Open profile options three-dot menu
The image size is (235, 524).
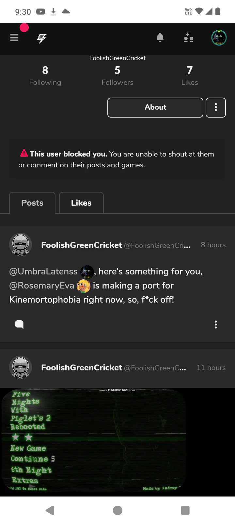pos(216,107)
